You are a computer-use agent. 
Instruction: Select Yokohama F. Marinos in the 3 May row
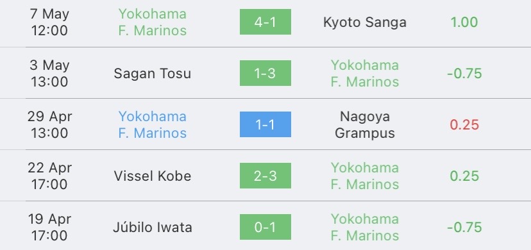click(x=365, y=74)
